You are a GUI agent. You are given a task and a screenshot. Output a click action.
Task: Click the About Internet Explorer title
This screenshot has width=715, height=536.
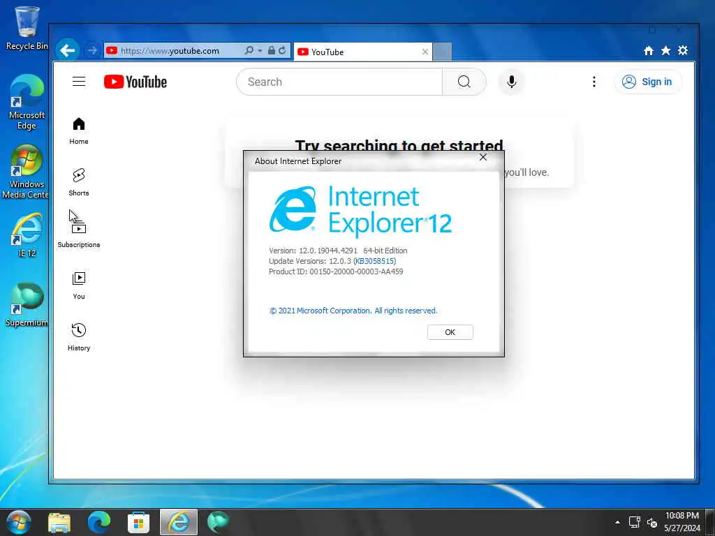tap(297, 161)
